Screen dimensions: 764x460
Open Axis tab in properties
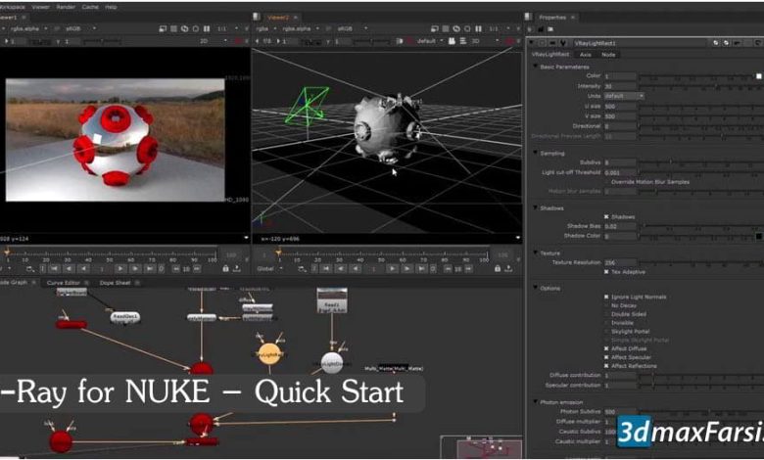point(586,55)
